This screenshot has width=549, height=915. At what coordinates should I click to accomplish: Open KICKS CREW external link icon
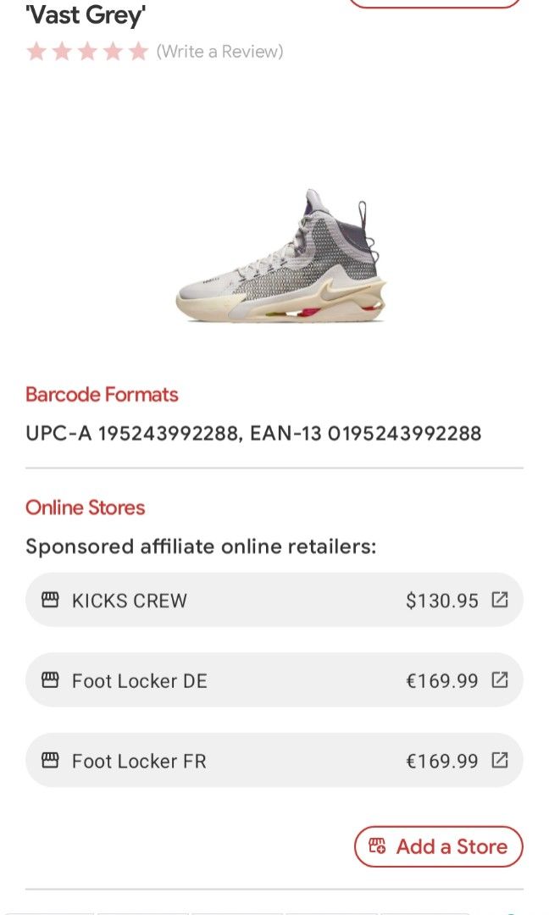point(500,600)
